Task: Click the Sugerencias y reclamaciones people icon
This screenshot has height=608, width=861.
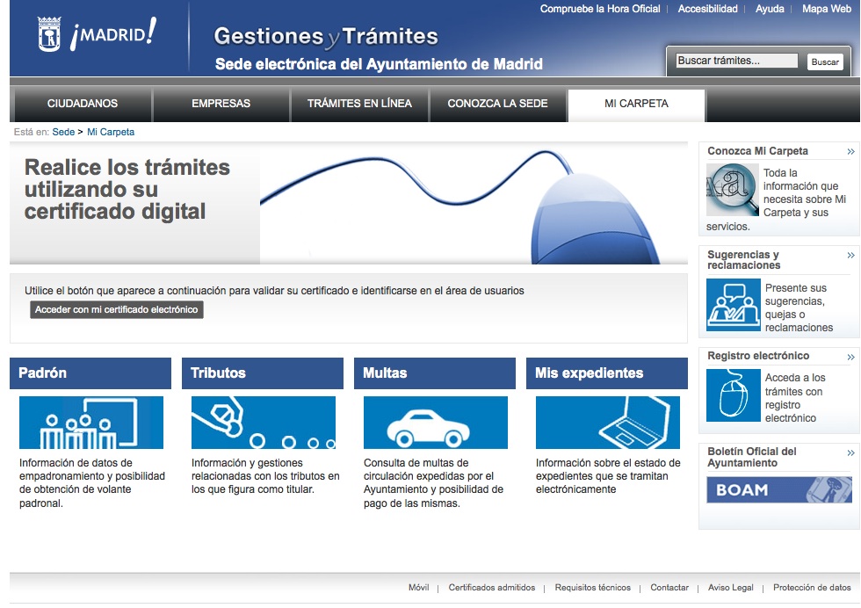Action: tap(733, 305)
